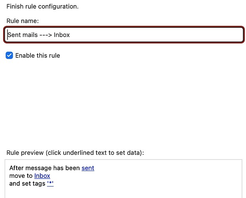Click the '*' tags link

tap(50, 184)
